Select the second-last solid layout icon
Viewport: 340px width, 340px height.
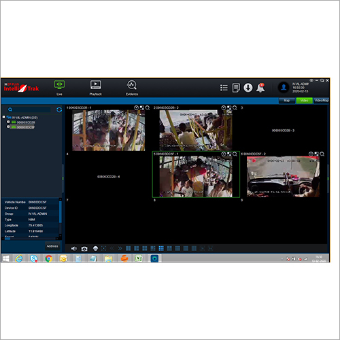[186, 248]
